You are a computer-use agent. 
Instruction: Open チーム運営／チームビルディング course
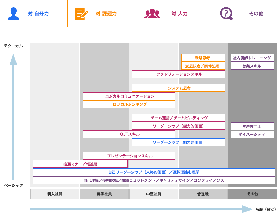click(178, 118)
